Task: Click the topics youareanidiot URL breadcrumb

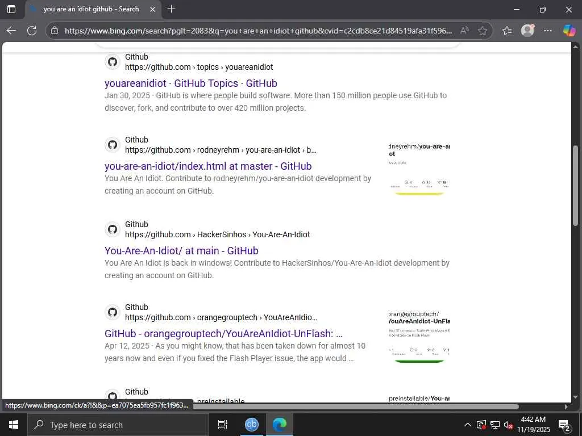Action: 199,67
